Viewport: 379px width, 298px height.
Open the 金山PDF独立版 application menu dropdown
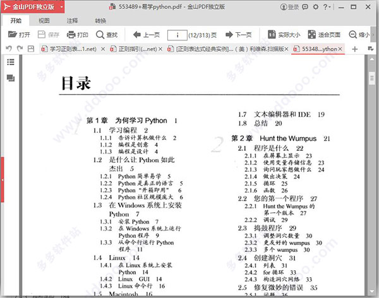(62, 7)
